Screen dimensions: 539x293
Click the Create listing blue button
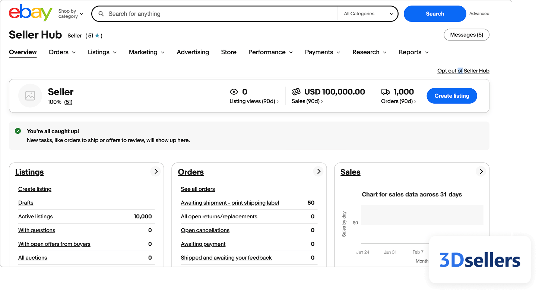pyautogui.click(x=452, y=96)
